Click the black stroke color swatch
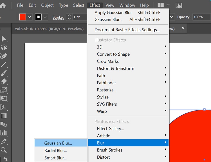The image size is (211, 162). (x=38, y=17)
